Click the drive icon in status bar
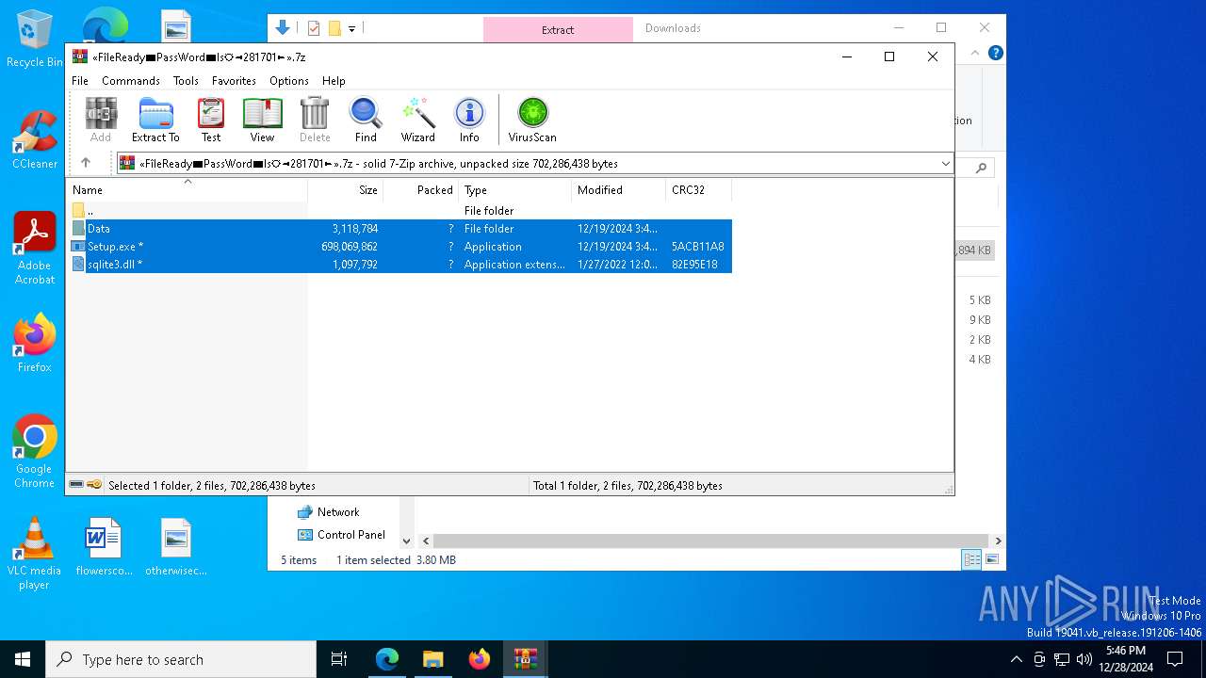This screenshot has height=678, width=1206. (76, 485)
